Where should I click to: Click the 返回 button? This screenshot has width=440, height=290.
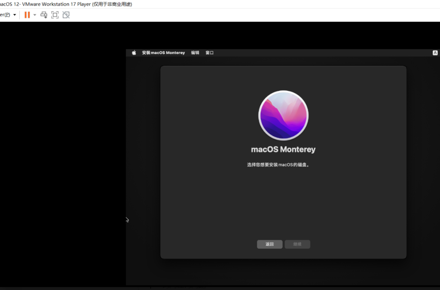click(x=270, y=244)
